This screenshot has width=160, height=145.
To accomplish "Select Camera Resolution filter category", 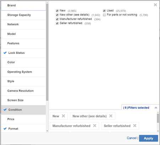I will point(23,91).
